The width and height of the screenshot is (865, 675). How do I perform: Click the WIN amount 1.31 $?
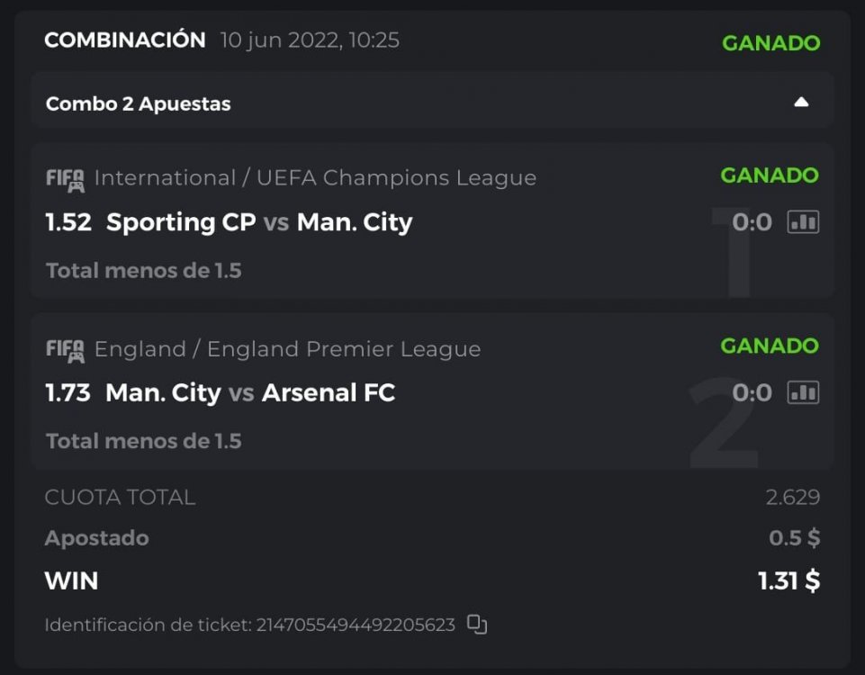point(788,581)
